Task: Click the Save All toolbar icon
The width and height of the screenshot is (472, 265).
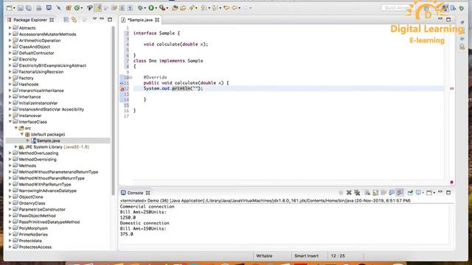Action: [29, 8]
